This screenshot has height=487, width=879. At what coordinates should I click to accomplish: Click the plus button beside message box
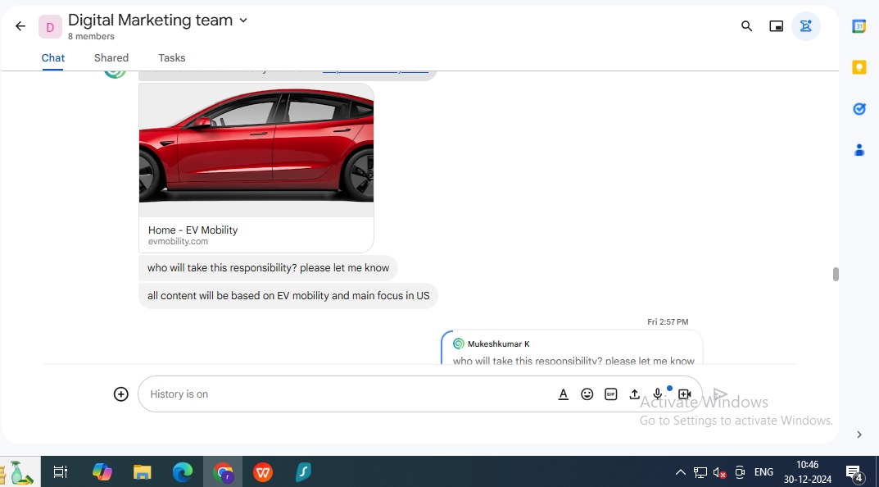pos(121,394)
